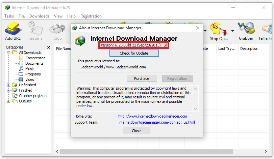This screenshot has height=159, width=274.
Task: Click the Resume toolbar icon
Action: pyautogui.click(x=35, y=29)
